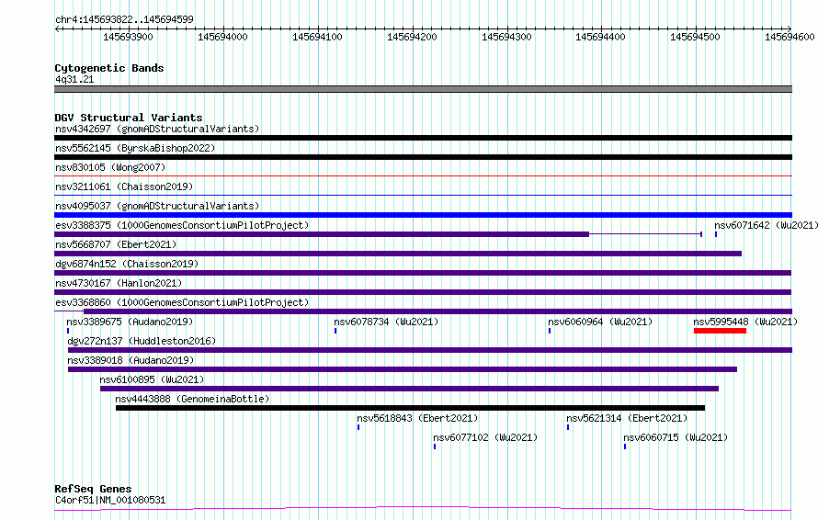
Task: Click nsv5618843 Ebert2021 label
Action: (417, 418)
